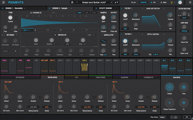Open ENV 2 Retrig Source poly kbd dropdown
The width and height of the screenshot is (193, 120).
[88, 107]
